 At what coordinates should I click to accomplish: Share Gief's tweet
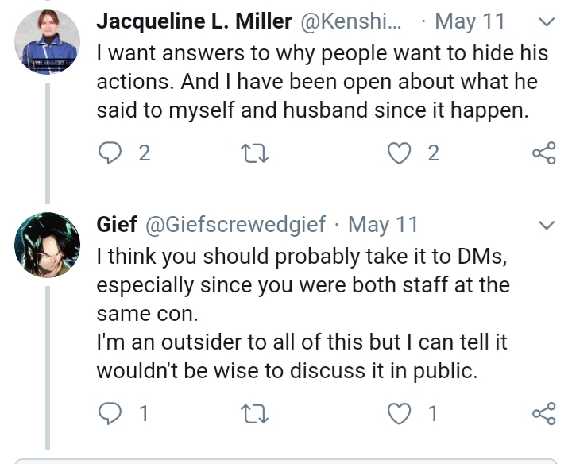544,413
